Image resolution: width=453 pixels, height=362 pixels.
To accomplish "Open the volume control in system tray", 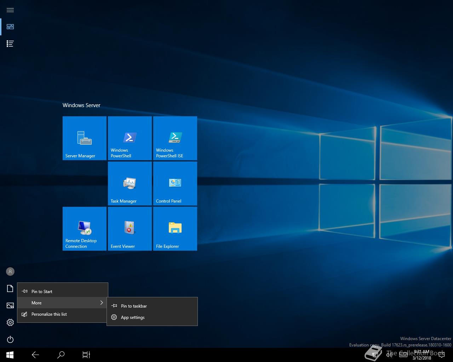I will [x=389, y=355].
